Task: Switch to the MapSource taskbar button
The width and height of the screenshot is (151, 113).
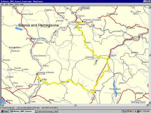Action: pos(22,111)
